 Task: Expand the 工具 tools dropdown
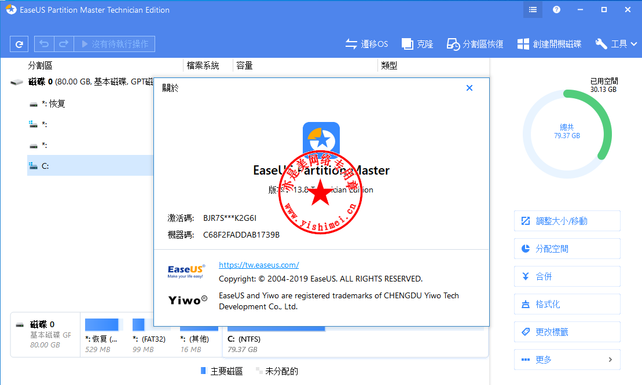[616, 44]
